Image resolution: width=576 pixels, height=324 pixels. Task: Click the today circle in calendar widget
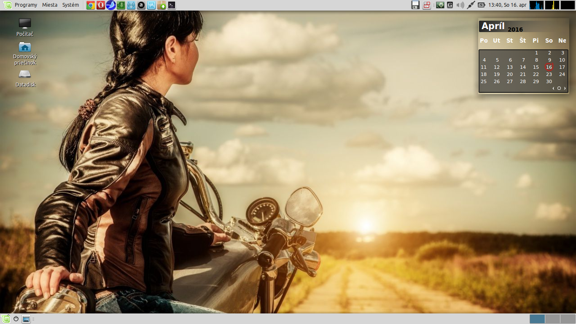click(x=559, y=88)
